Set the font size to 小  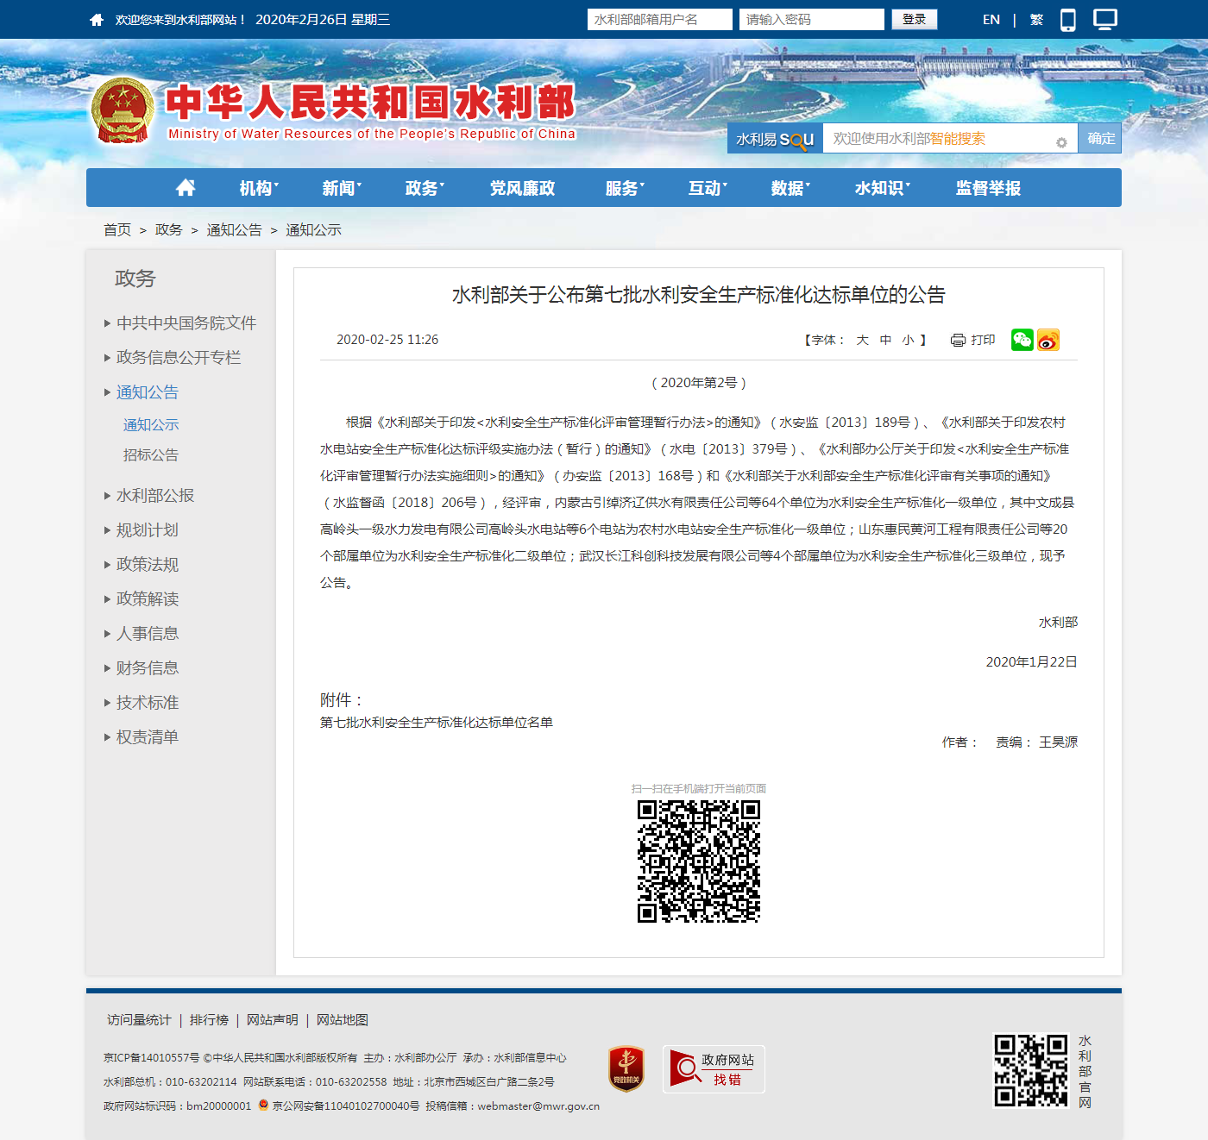point(908,340)
